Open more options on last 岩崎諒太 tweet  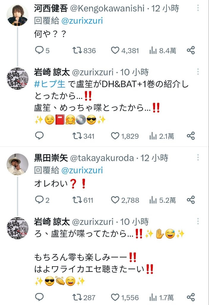[198, 221]
